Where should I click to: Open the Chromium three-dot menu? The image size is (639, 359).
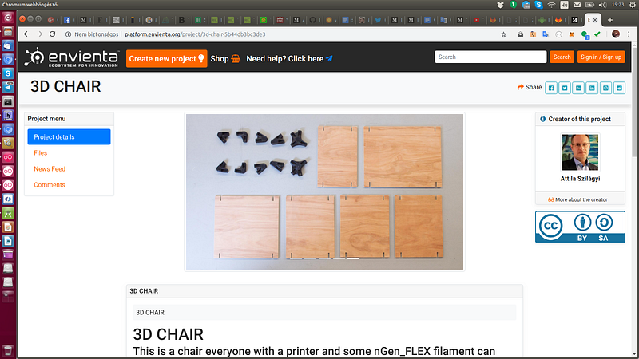[x=629, y=34]
